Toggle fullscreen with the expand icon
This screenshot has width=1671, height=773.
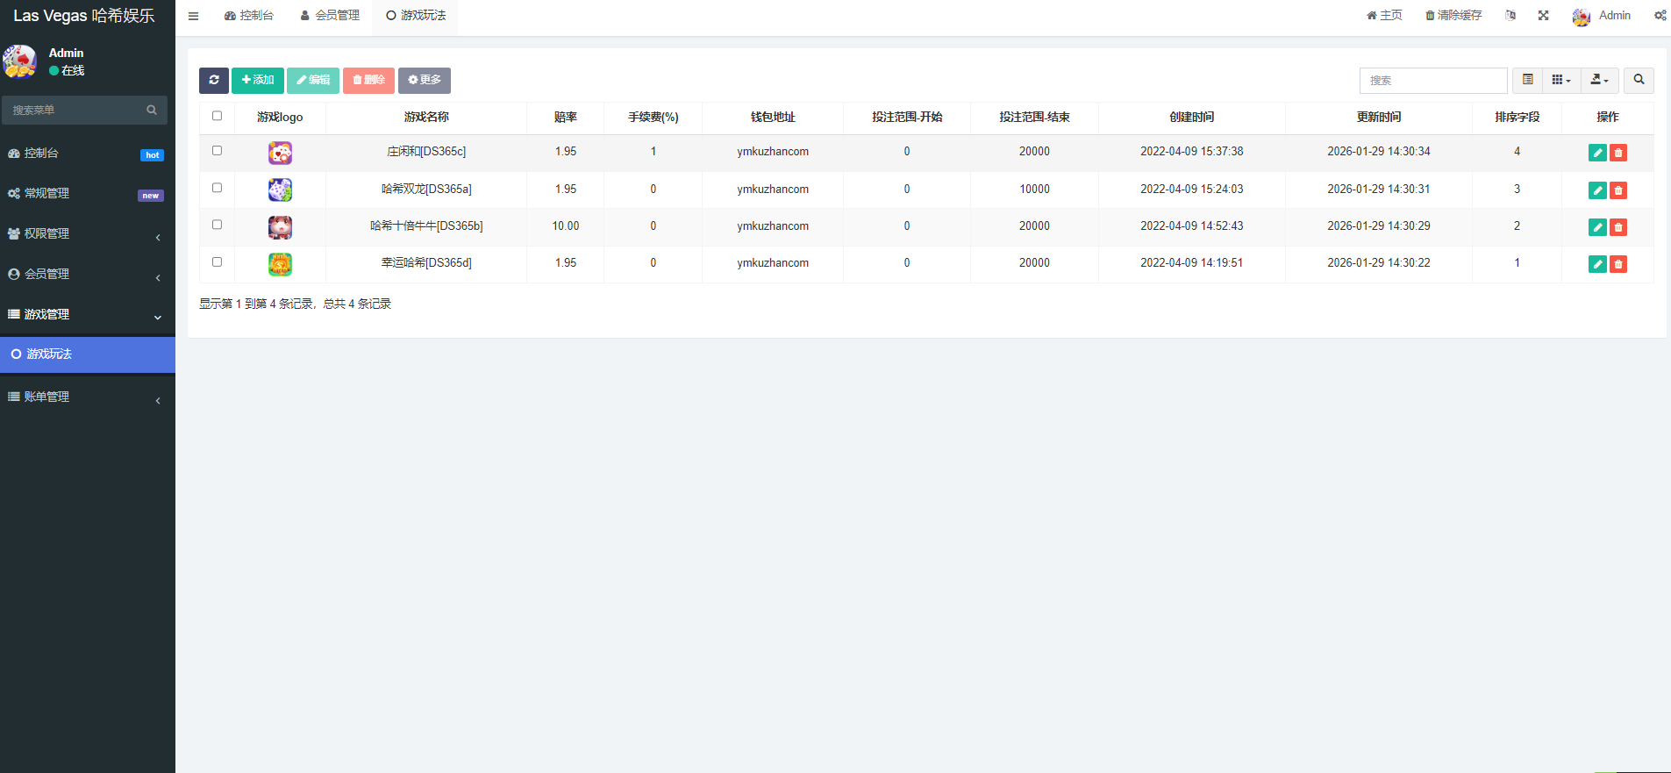(1543, 16)
